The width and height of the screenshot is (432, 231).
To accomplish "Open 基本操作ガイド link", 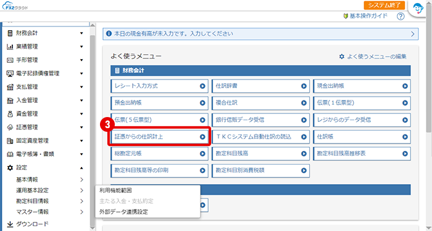I will click(x=368, y=16).
